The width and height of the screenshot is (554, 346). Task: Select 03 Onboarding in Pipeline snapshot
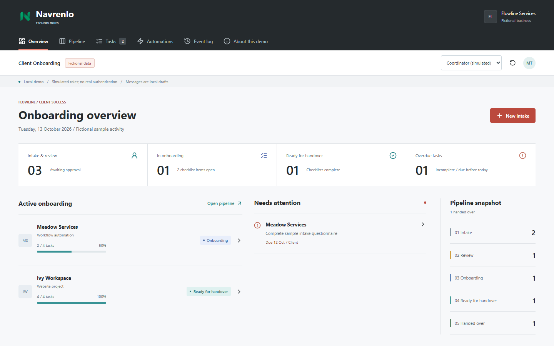[x=493, y=278]
